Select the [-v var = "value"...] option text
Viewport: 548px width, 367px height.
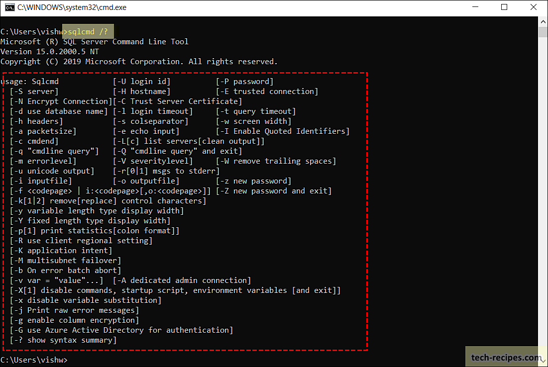coord(55,280)
